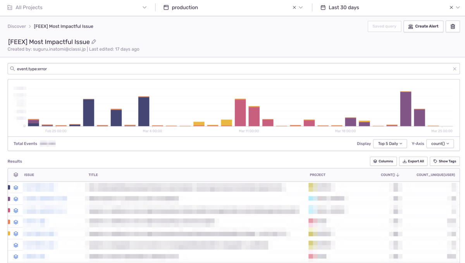The width and height of the screenshot is (465, 263).
Task: Click the PROJECT column header
Action: [x=317, y=175]
